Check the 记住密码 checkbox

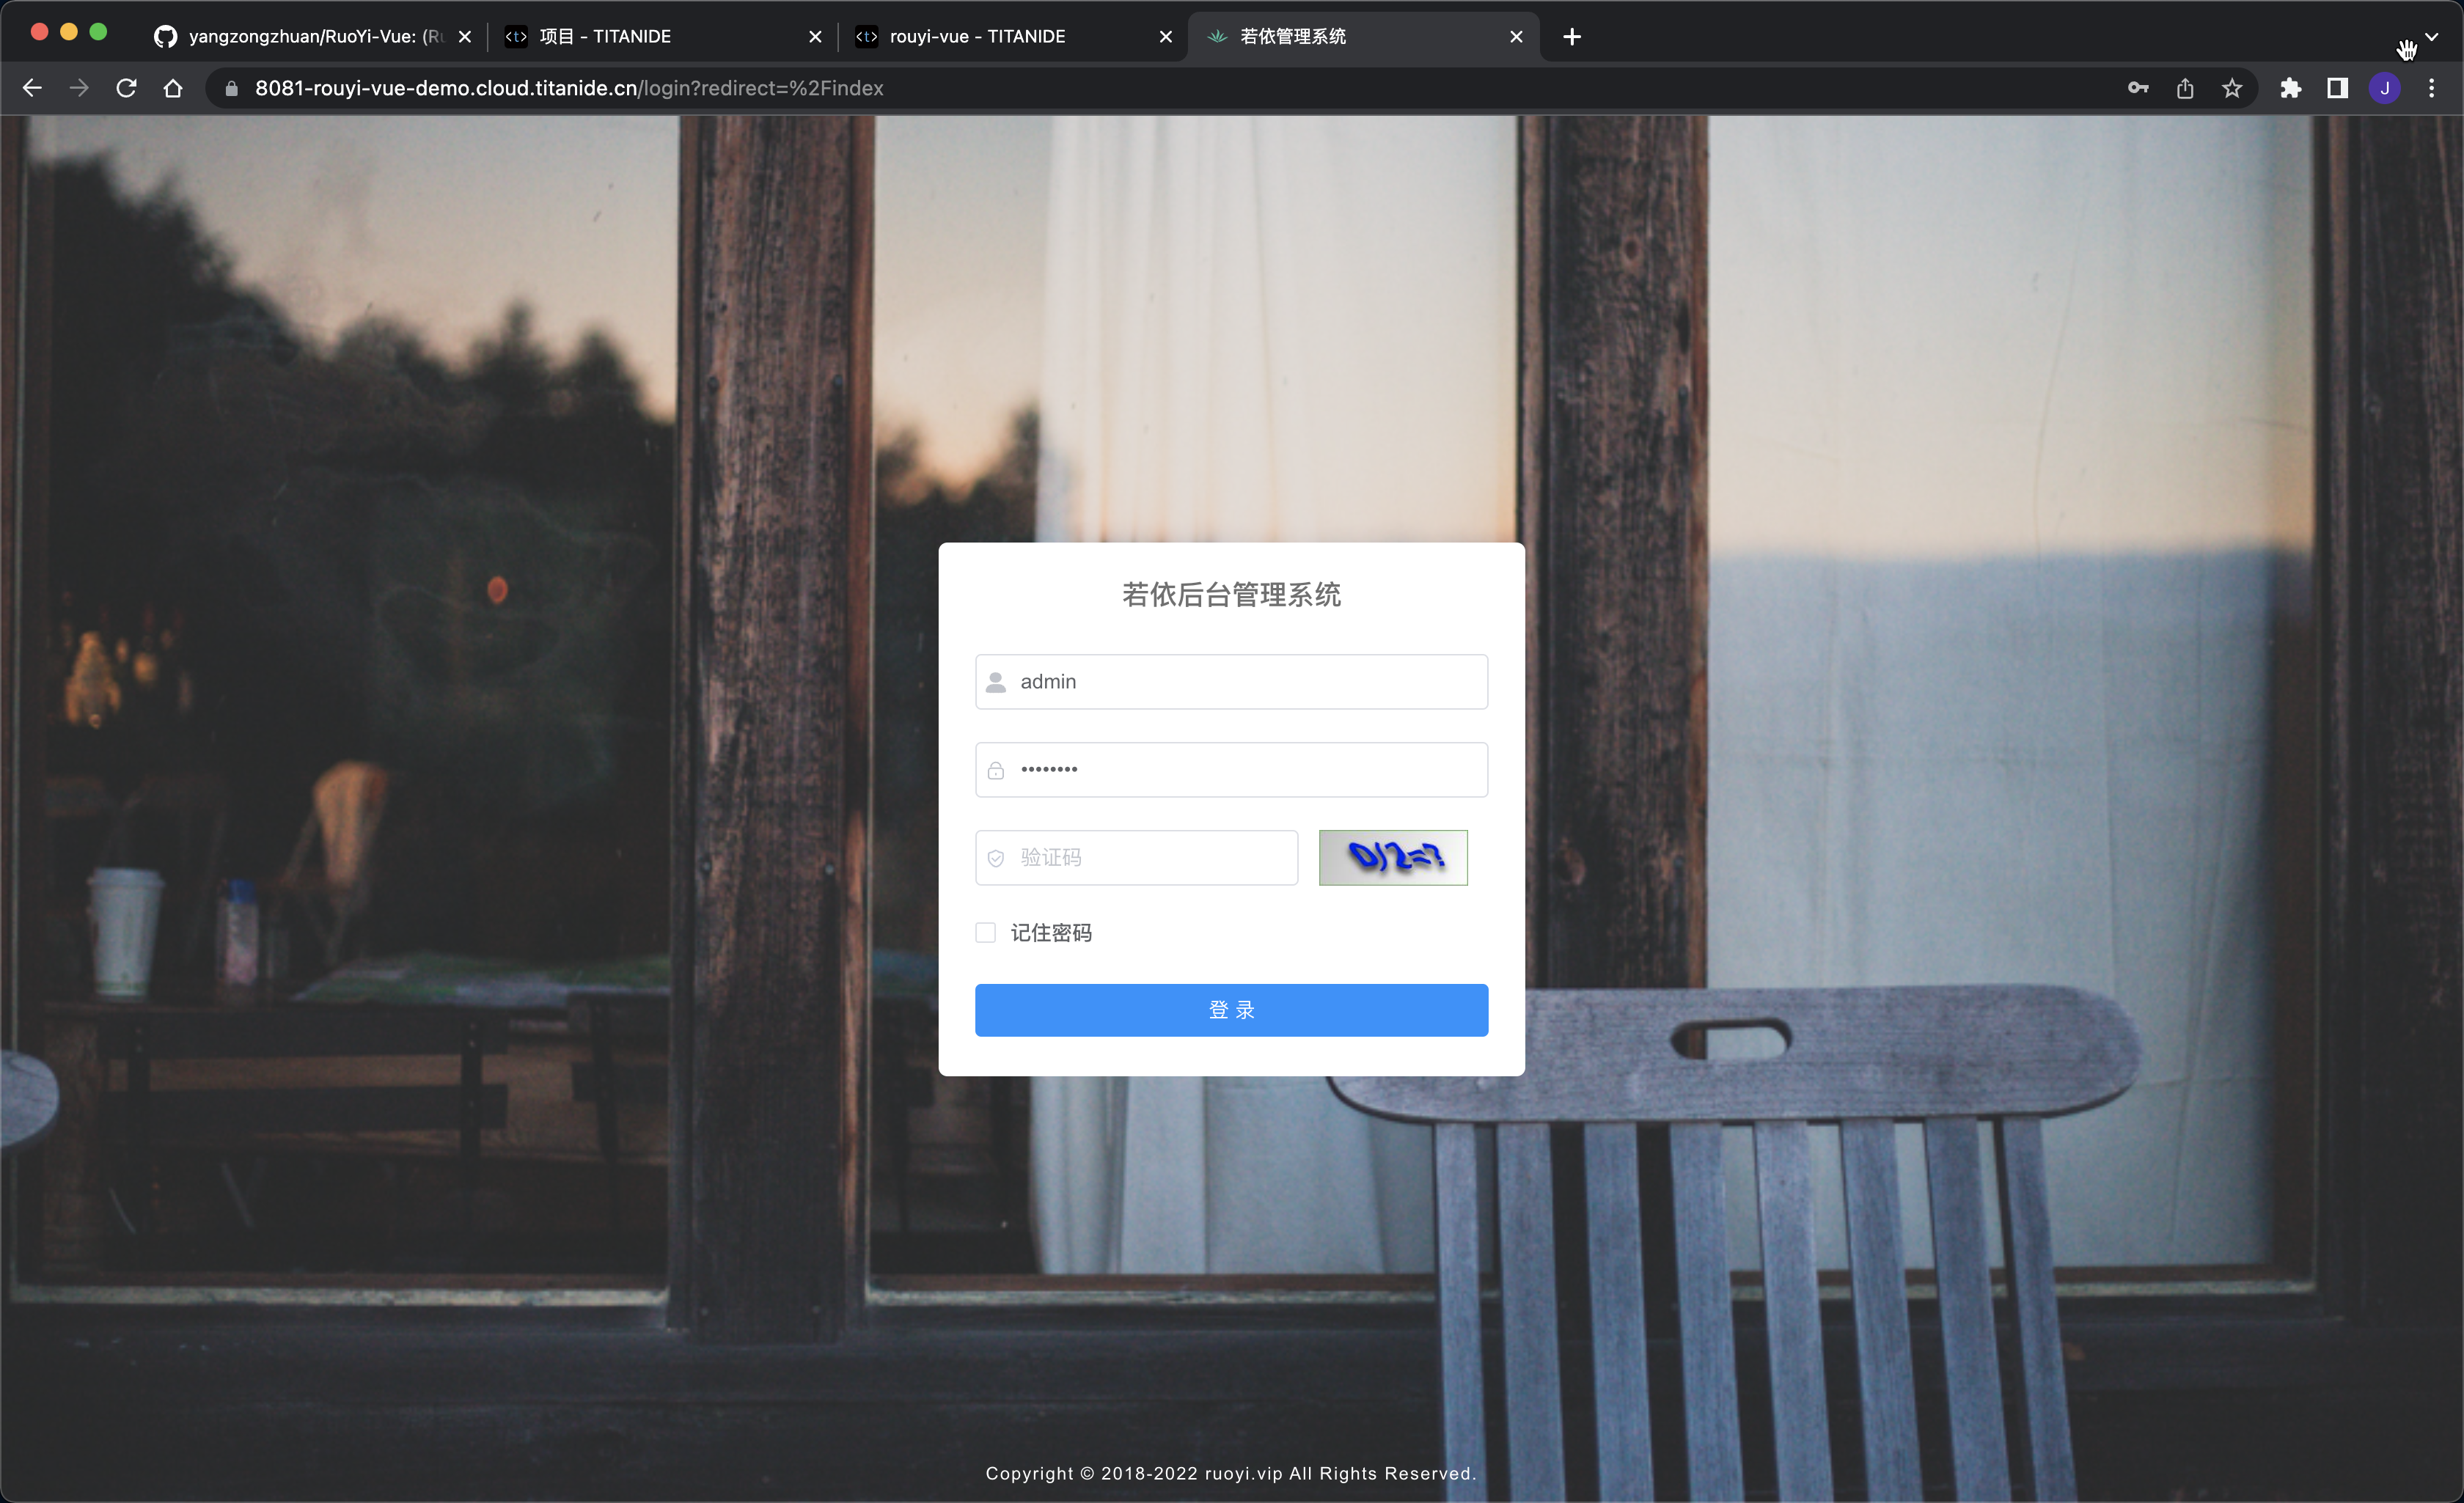coord(986,933)
